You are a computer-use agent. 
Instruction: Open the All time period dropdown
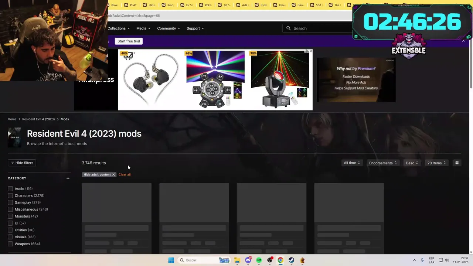tap(352, 163)
